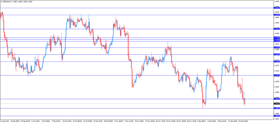Click the 29 Sep 00:00 time label

coord(25,122)
